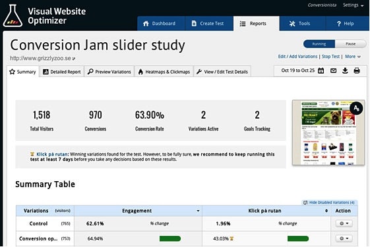Screen dimensions: 370x247
Task: Click the Oct 19 to Oct 25 date range
Action: [x=298, y=70]
